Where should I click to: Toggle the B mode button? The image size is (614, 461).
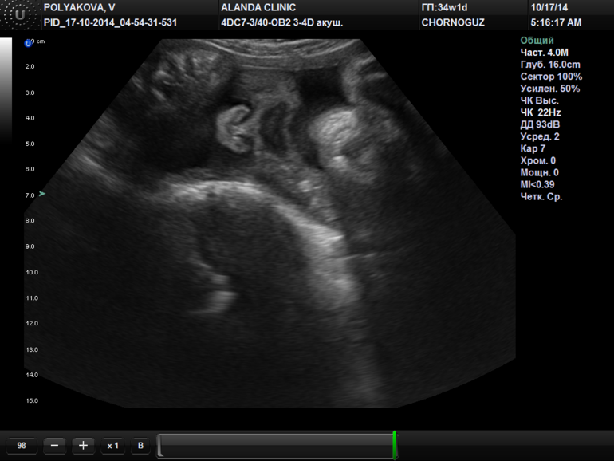click(140, 446)
